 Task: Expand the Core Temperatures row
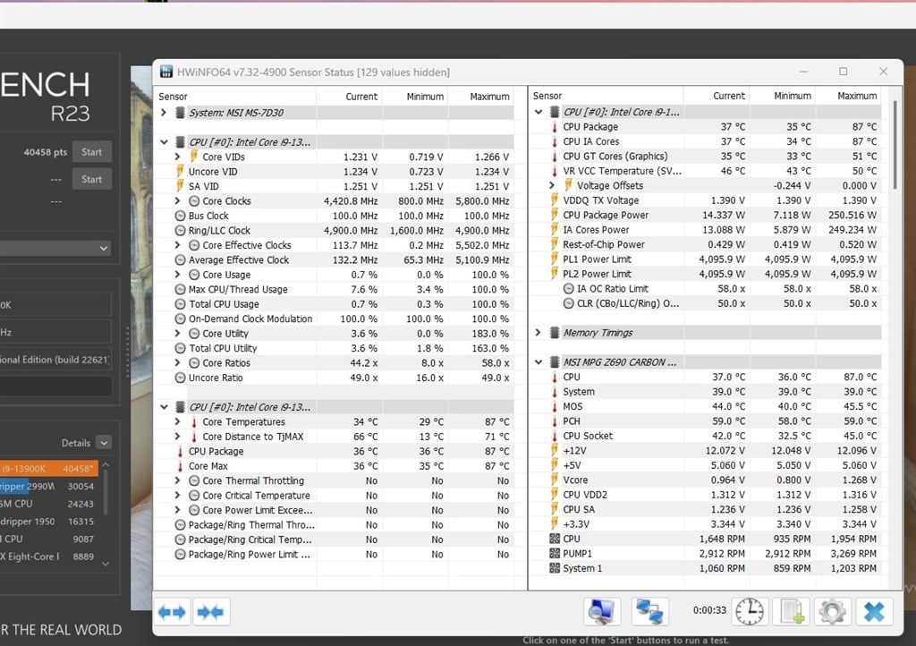pos(178,421)
